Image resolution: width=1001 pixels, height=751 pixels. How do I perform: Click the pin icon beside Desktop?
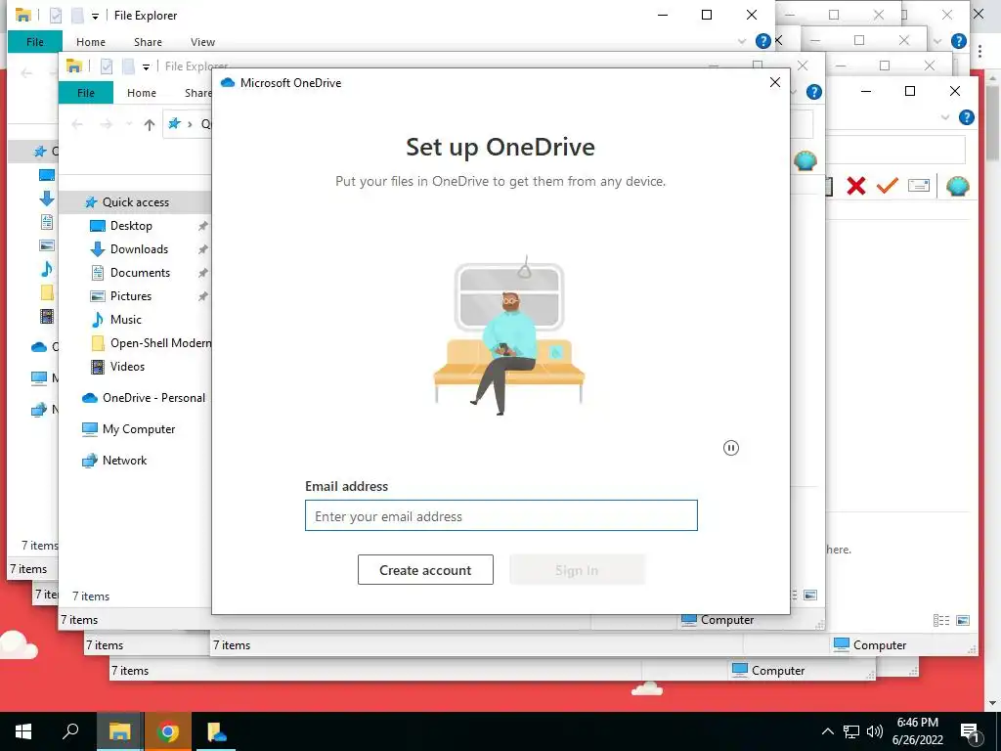(203, 226)
